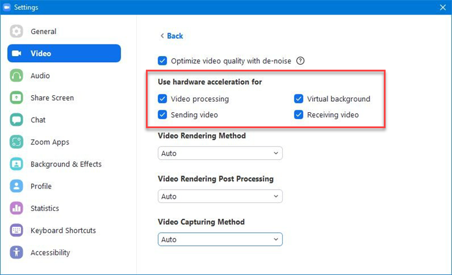The image size is (452, 275).
Task: Expand the Video Rendering Method dropdown
Action: [220, 153]
